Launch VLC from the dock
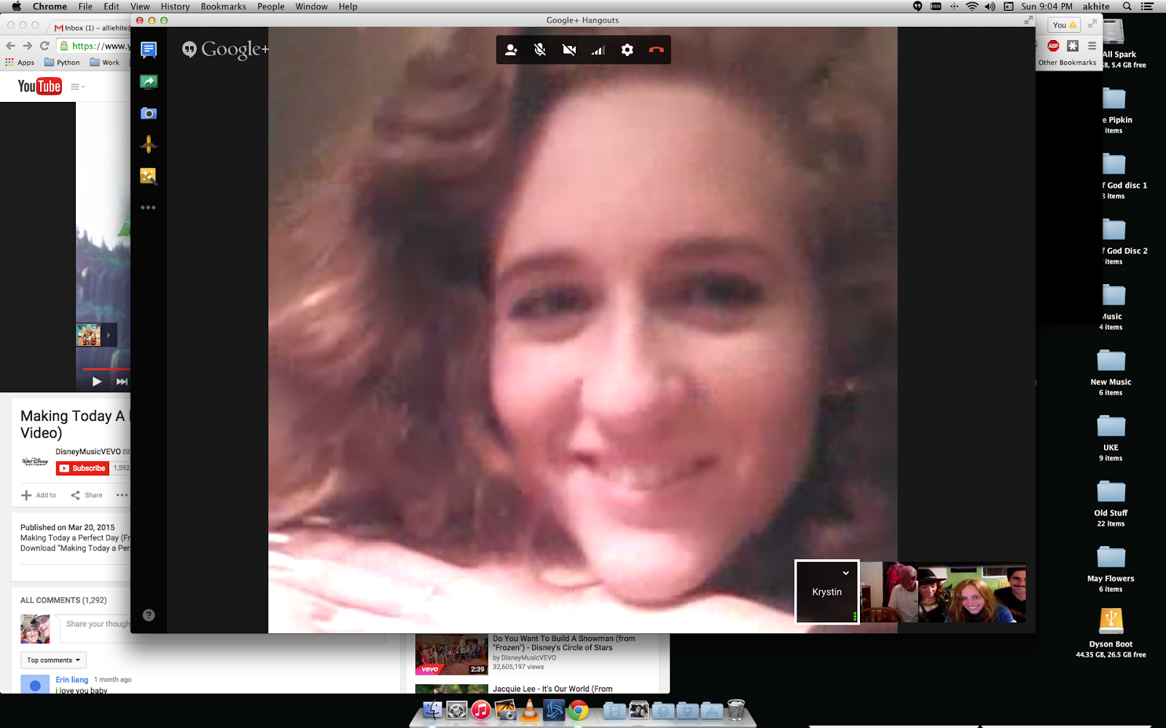 530,710
